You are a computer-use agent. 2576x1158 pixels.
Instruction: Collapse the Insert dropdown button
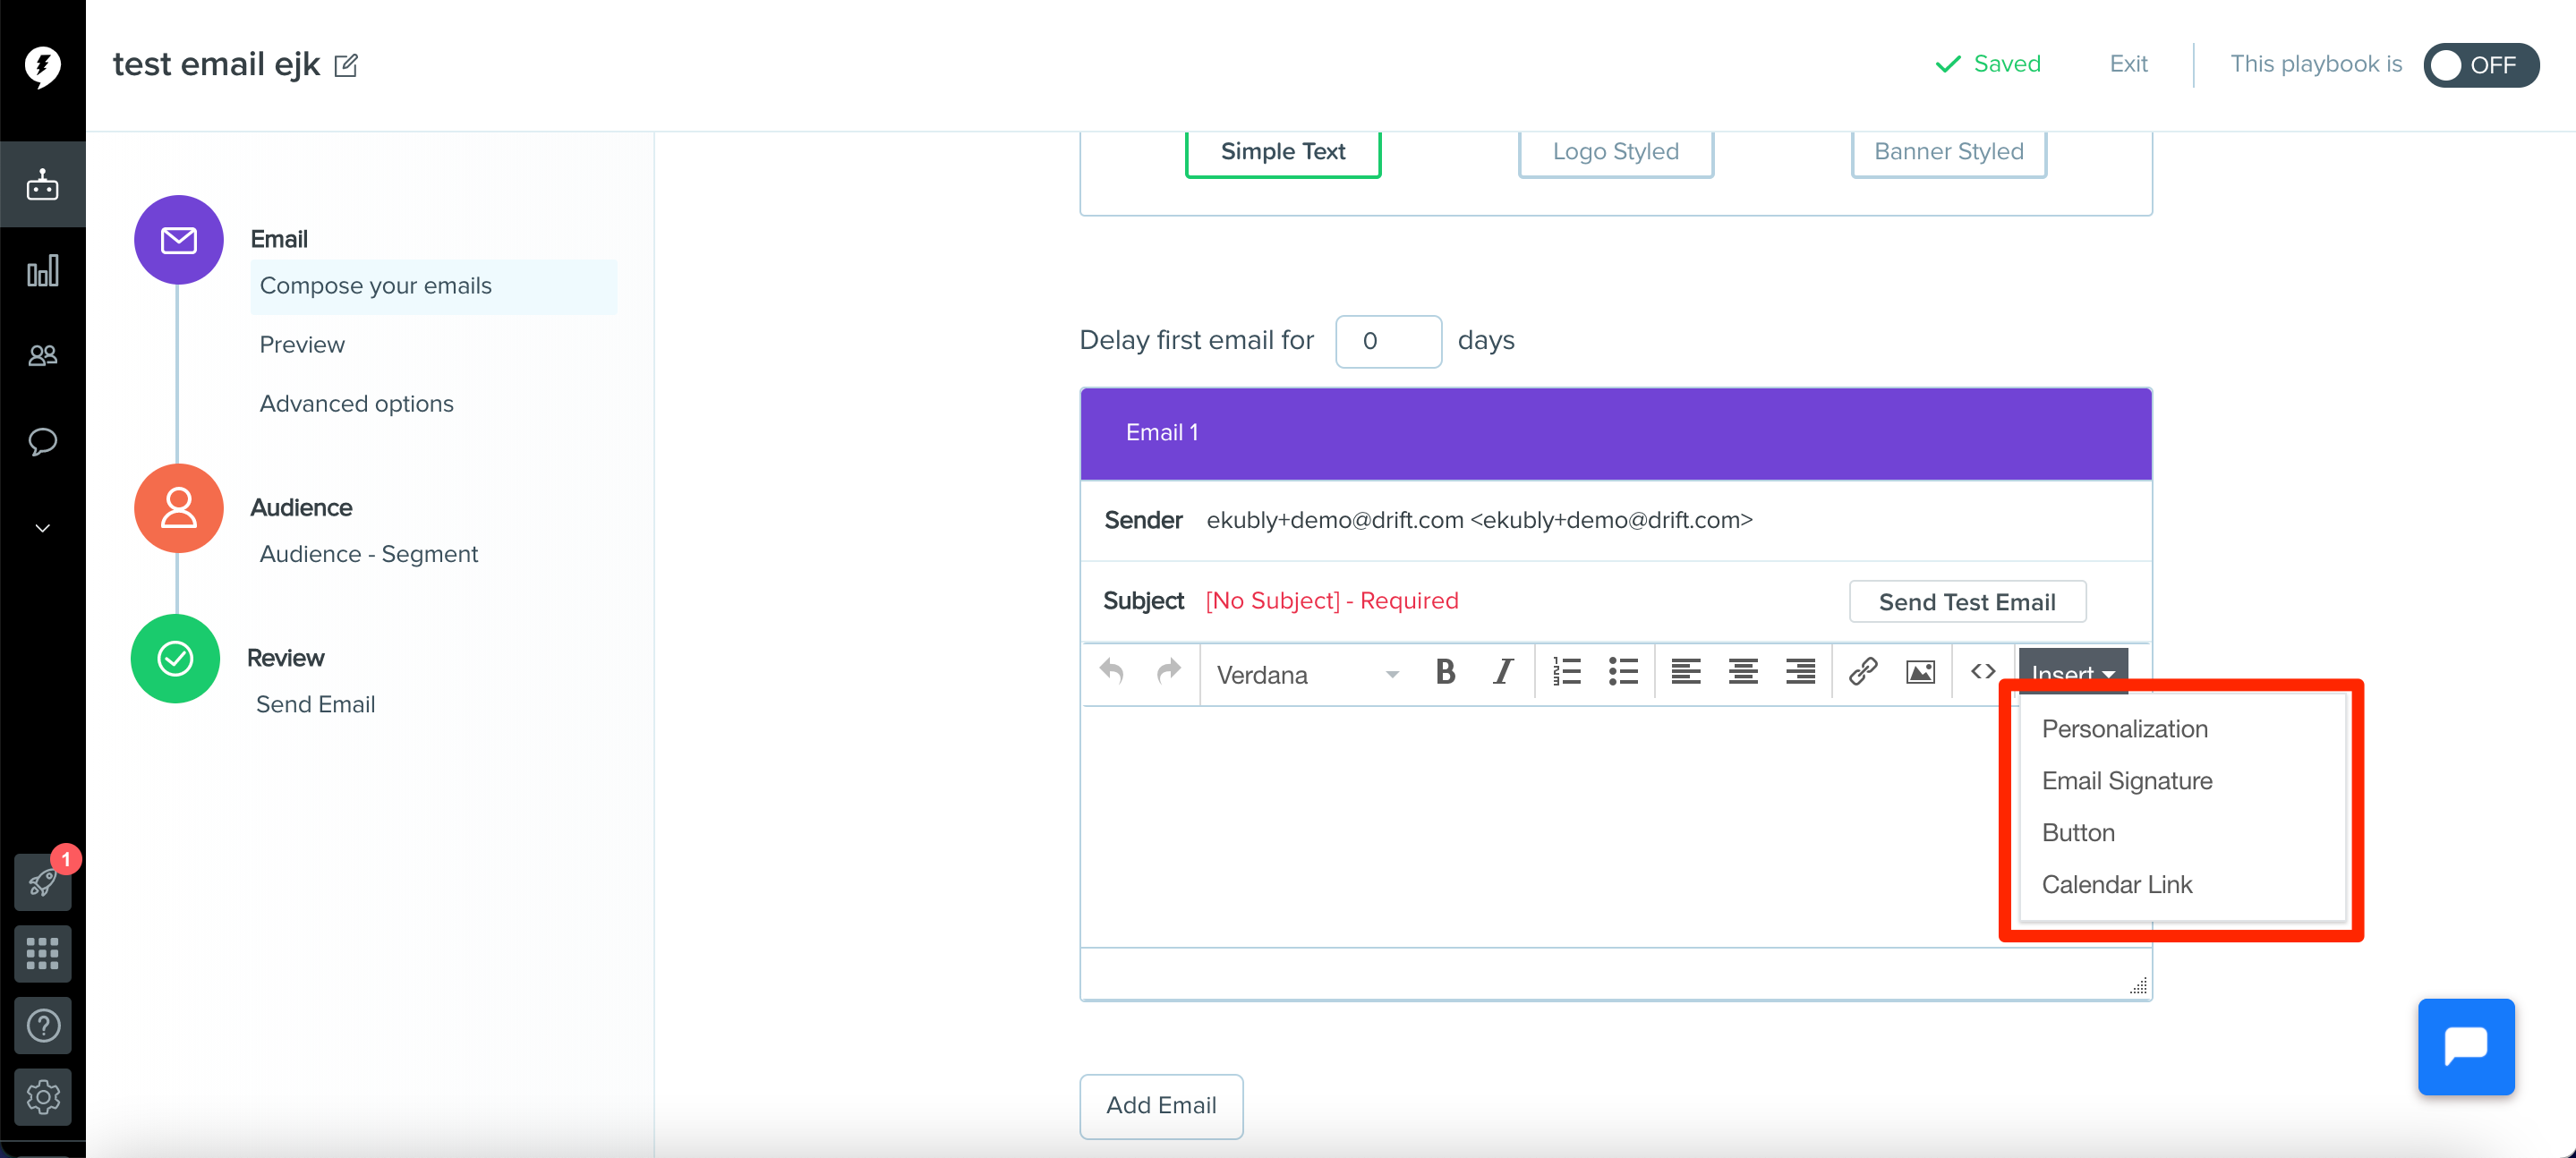point(2073,672)
